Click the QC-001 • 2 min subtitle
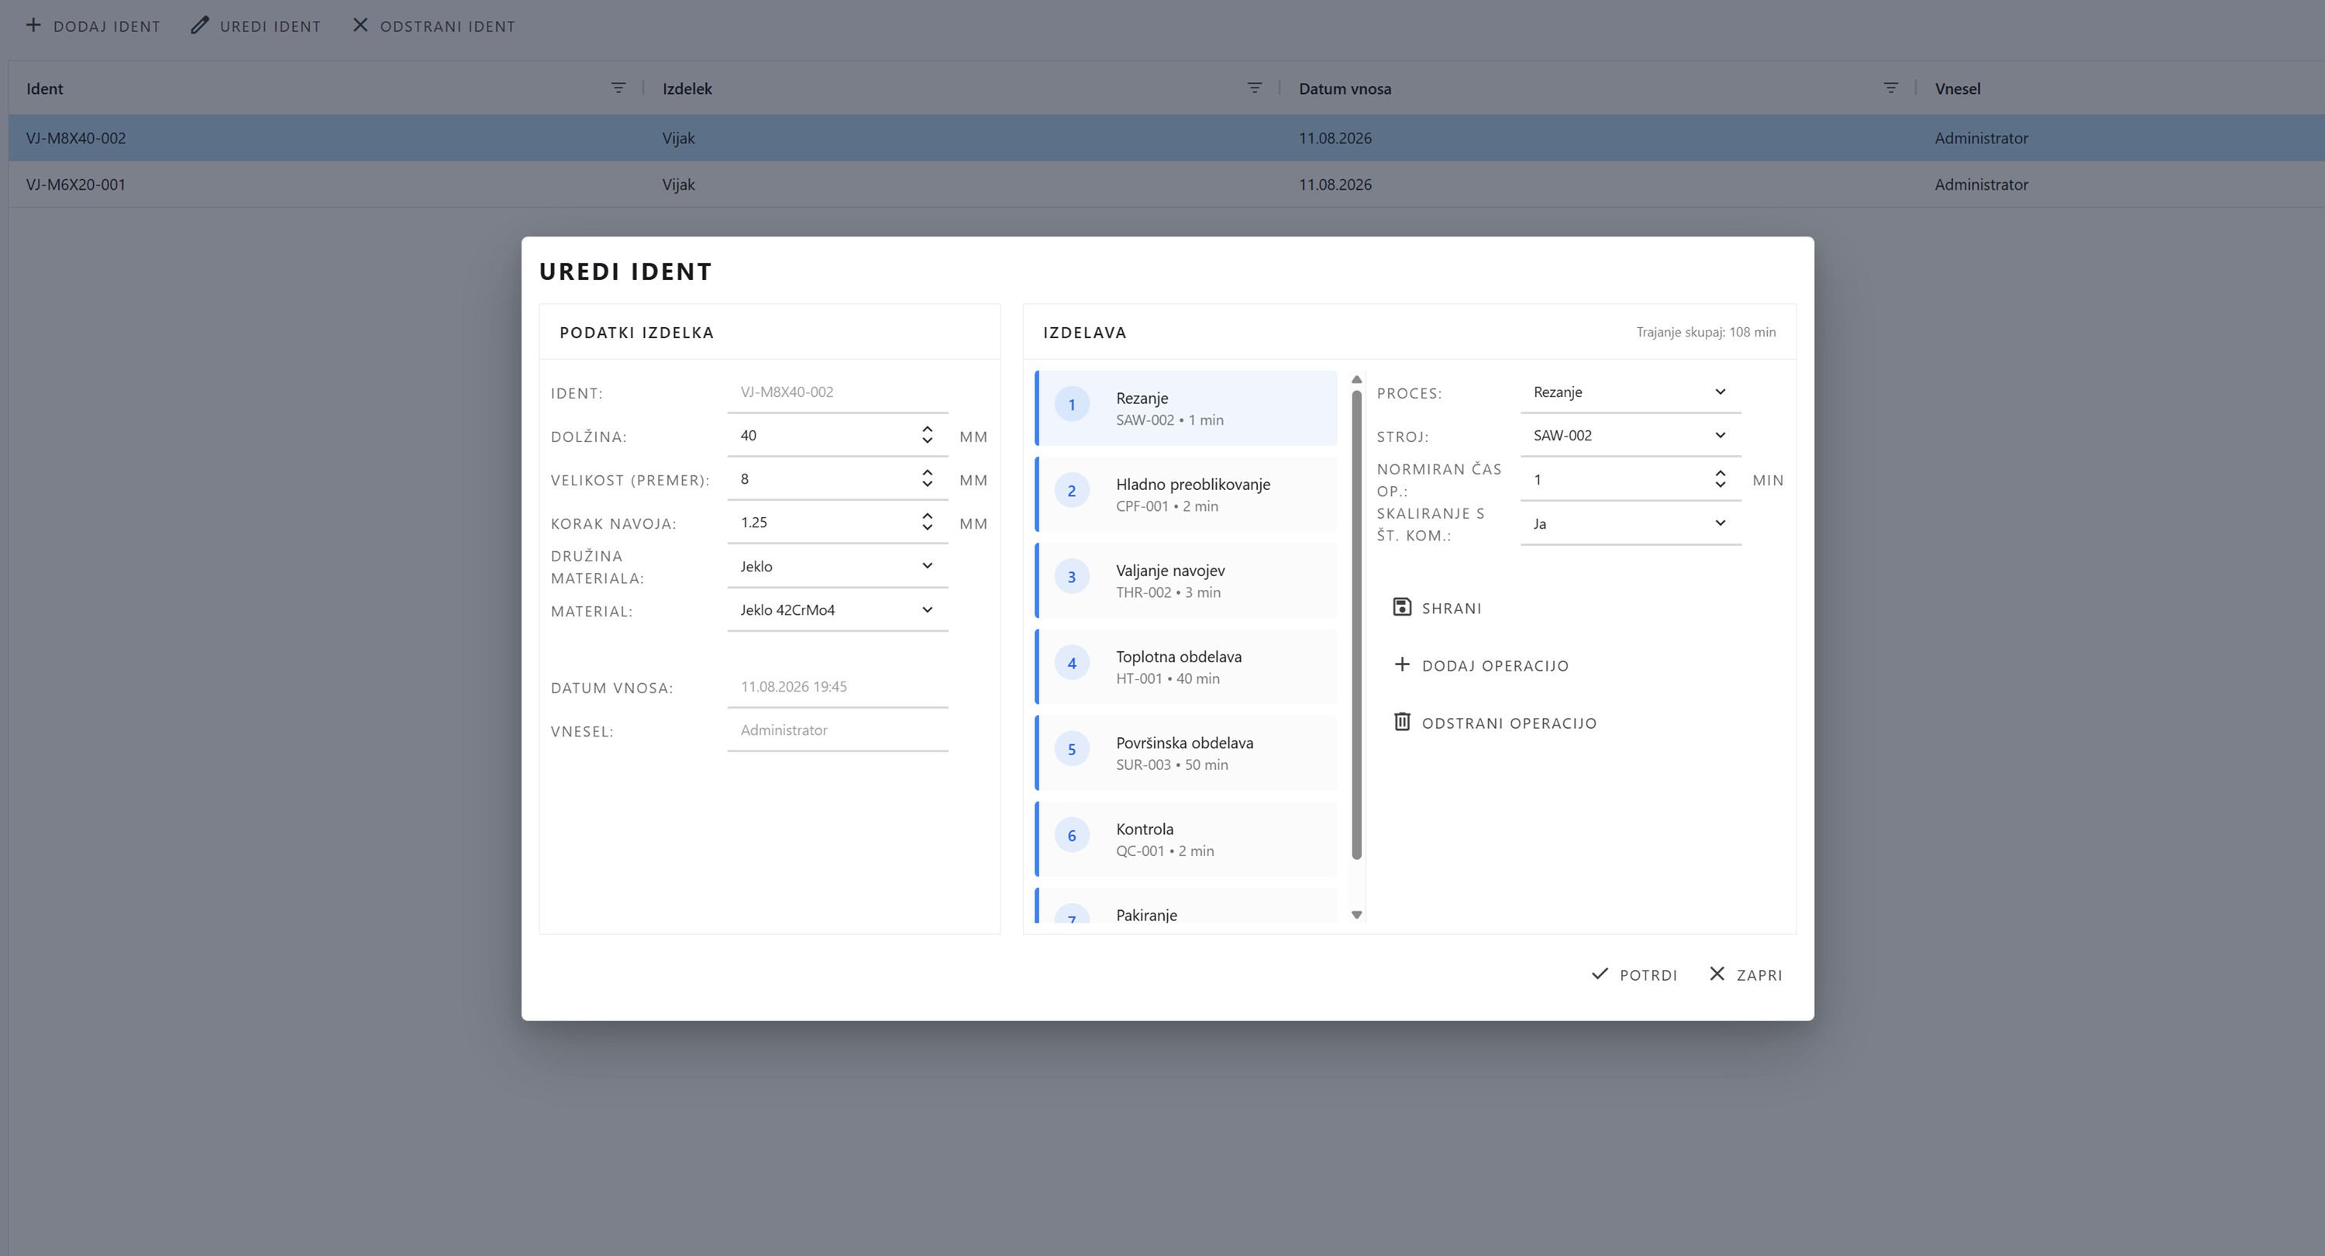This screenshot has width=2325, height=1256. coord(1165,851)
